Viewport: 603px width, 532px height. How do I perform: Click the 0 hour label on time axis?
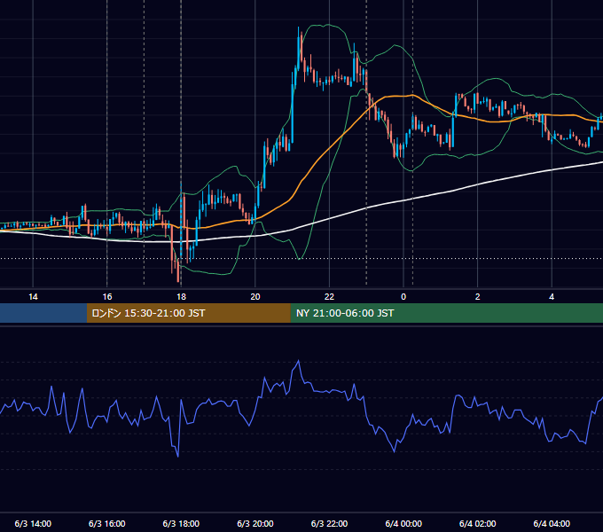coord(403,297)
